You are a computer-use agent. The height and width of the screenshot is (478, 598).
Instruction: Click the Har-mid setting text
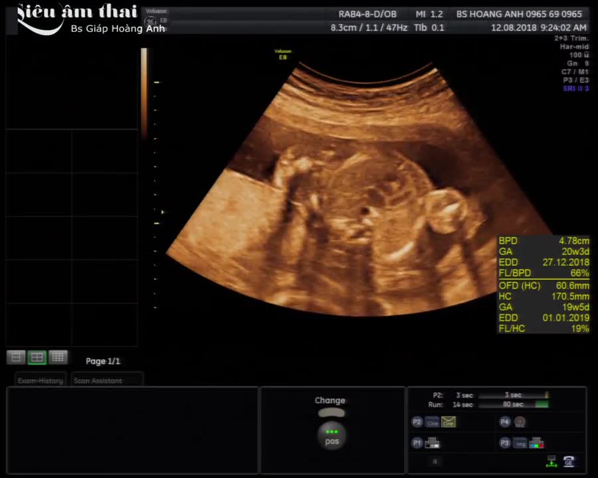574,46
